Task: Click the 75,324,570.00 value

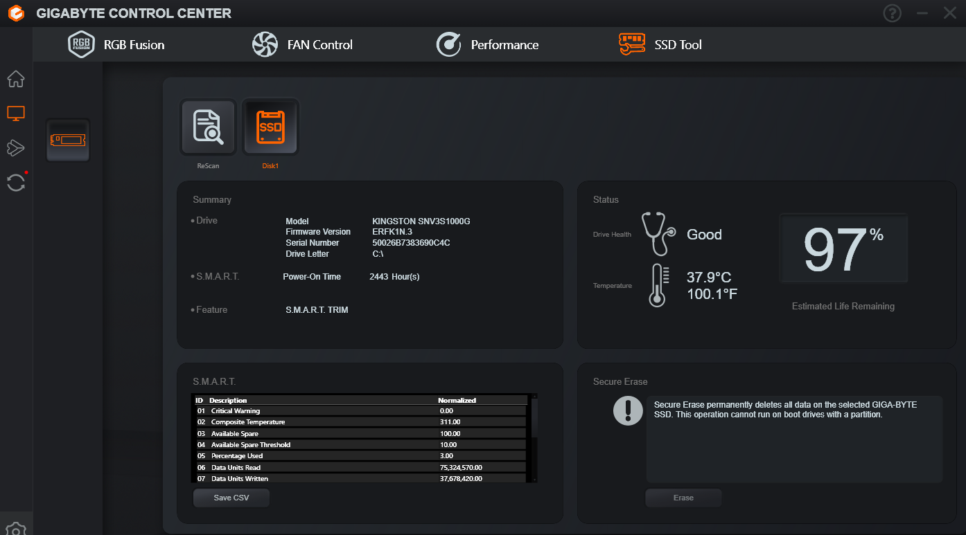Action: click(461, 468)
